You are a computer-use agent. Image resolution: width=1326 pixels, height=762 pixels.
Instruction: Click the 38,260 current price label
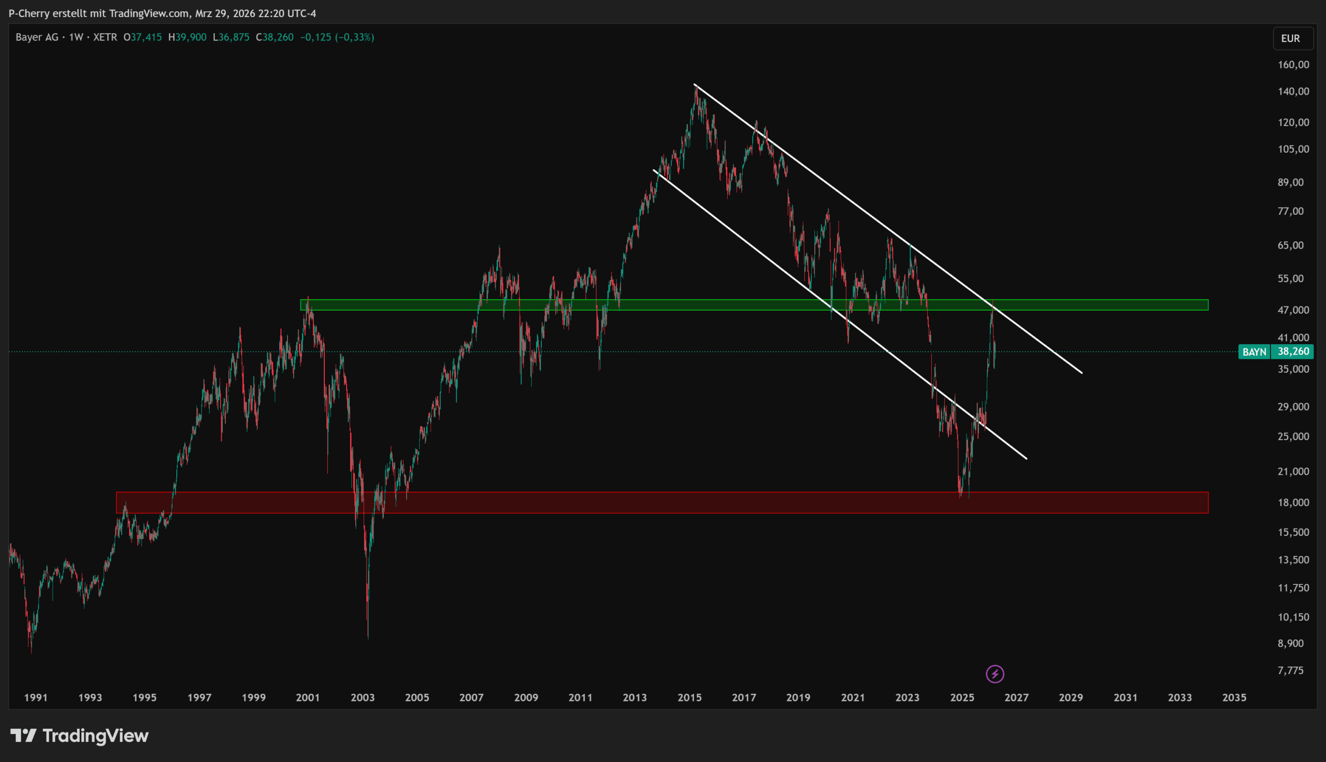pos(1292,351)
